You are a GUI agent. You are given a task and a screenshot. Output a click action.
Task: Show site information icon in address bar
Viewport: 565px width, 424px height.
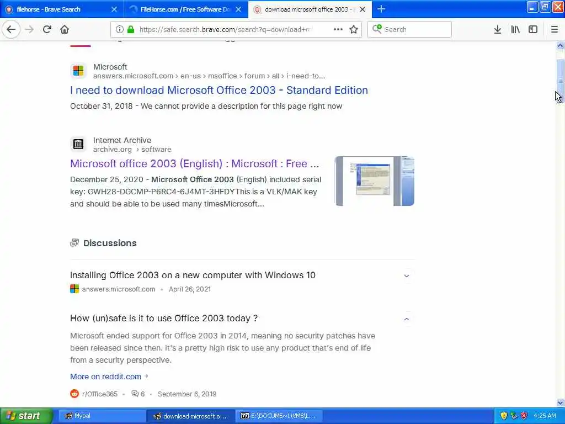119,29
